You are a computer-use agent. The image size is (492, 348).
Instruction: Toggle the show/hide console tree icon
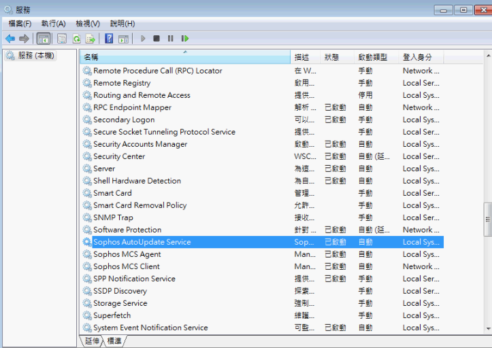[44, 39]
